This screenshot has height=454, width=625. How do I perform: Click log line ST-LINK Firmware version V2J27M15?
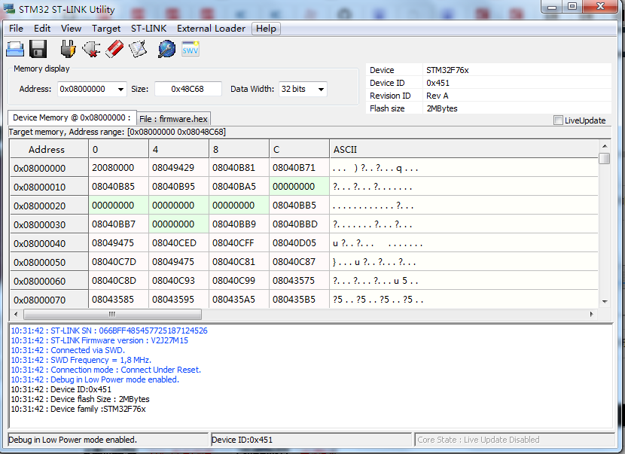(99, 340)
